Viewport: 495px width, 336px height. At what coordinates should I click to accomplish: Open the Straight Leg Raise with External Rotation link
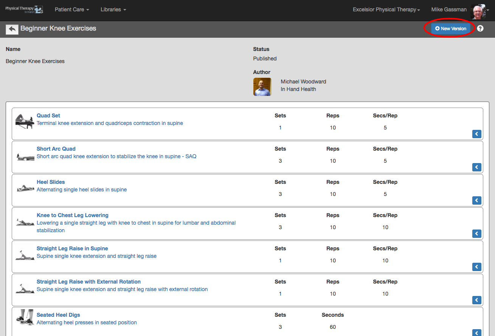(x=88, y=282)
